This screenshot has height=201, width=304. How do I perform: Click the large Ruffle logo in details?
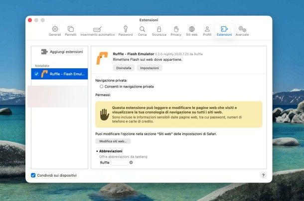(102, 58)
